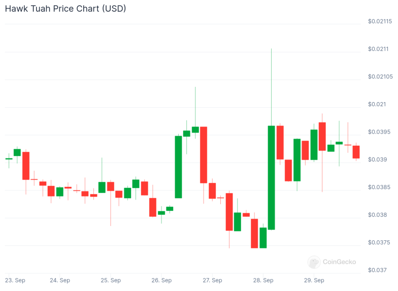Click the tallest green candle on 28 Sep
Image resolution: width=398 pixels, height=291 pixels.
271,178
